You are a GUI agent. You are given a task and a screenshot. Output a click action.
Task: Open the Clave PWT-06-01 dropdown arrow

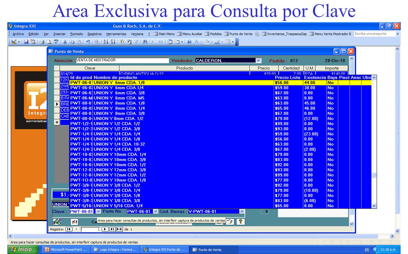click(98, 211)
